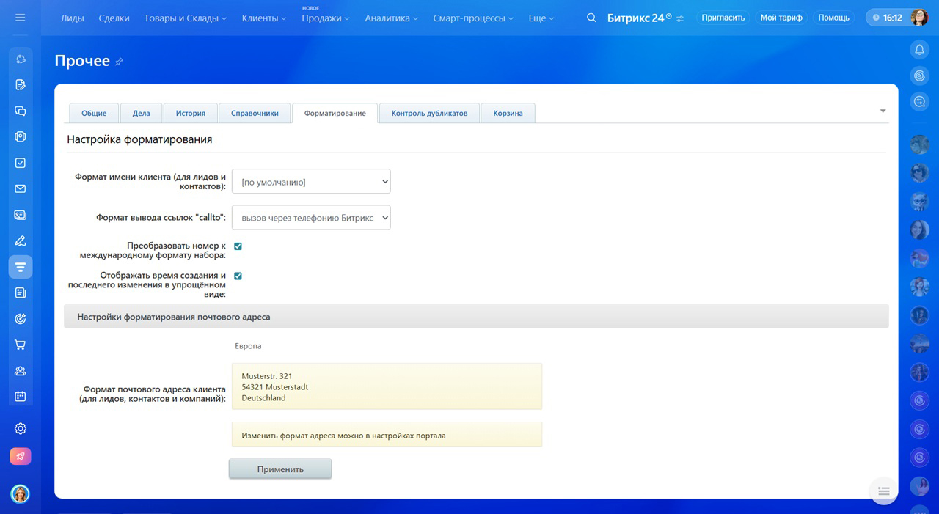Switch to the Справочники tab
This screenshot has width=939, height=514.
pos(255,113)
